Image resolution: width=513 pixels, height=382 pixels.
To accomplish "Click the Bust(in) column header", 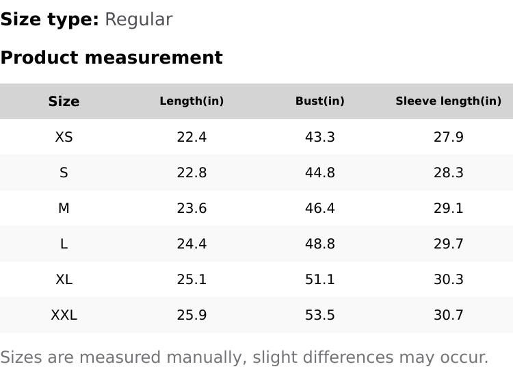I will pos(319,101).
